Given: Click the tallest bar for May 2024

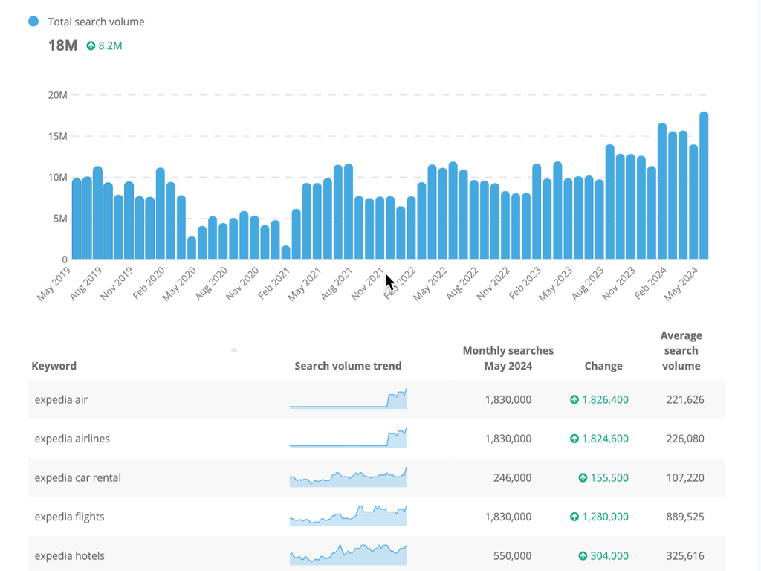Looking at the screenshot, I should point(704,186).
